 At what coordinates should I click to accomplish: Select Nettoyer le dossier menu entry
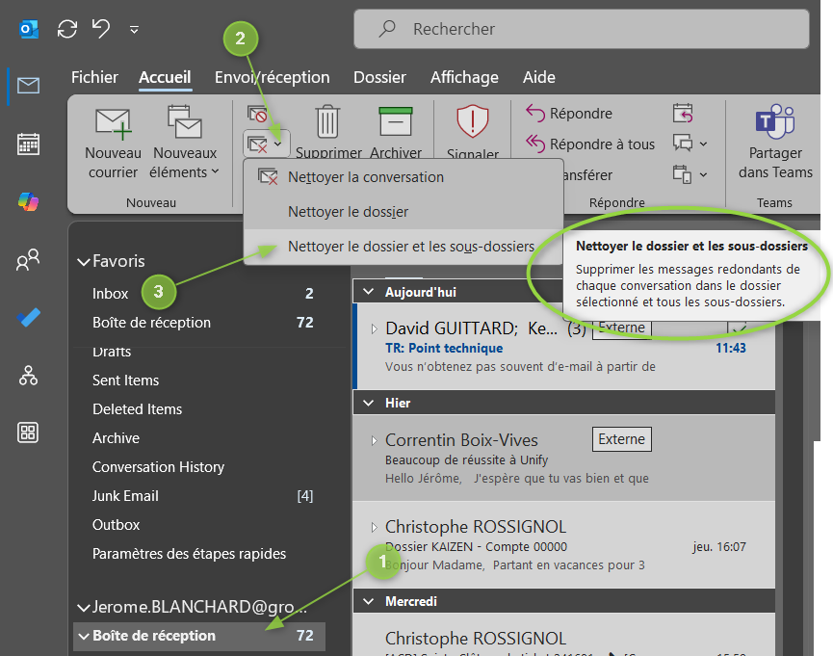pos(348,212)
